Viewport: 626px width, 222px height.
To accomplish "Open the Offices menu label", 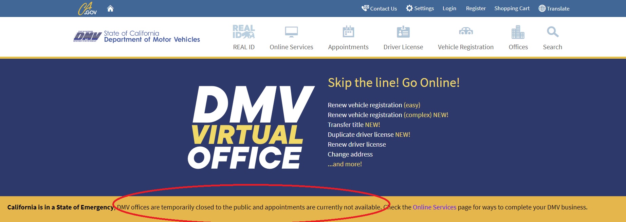I will [x=518, y=47].
